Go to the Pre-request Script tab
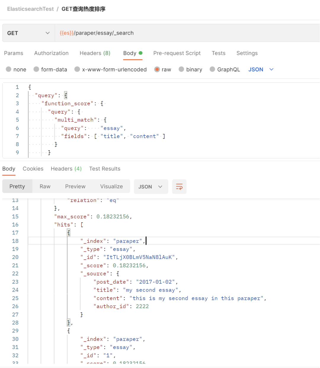This screenshot has width=320, height=368. [177, 53]
